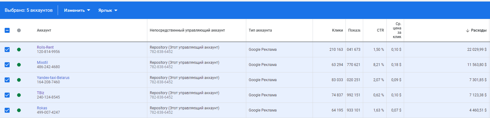The image size is (490, 118).
Task: Open the Изменить dropdown menu
Action: (77, 10)
